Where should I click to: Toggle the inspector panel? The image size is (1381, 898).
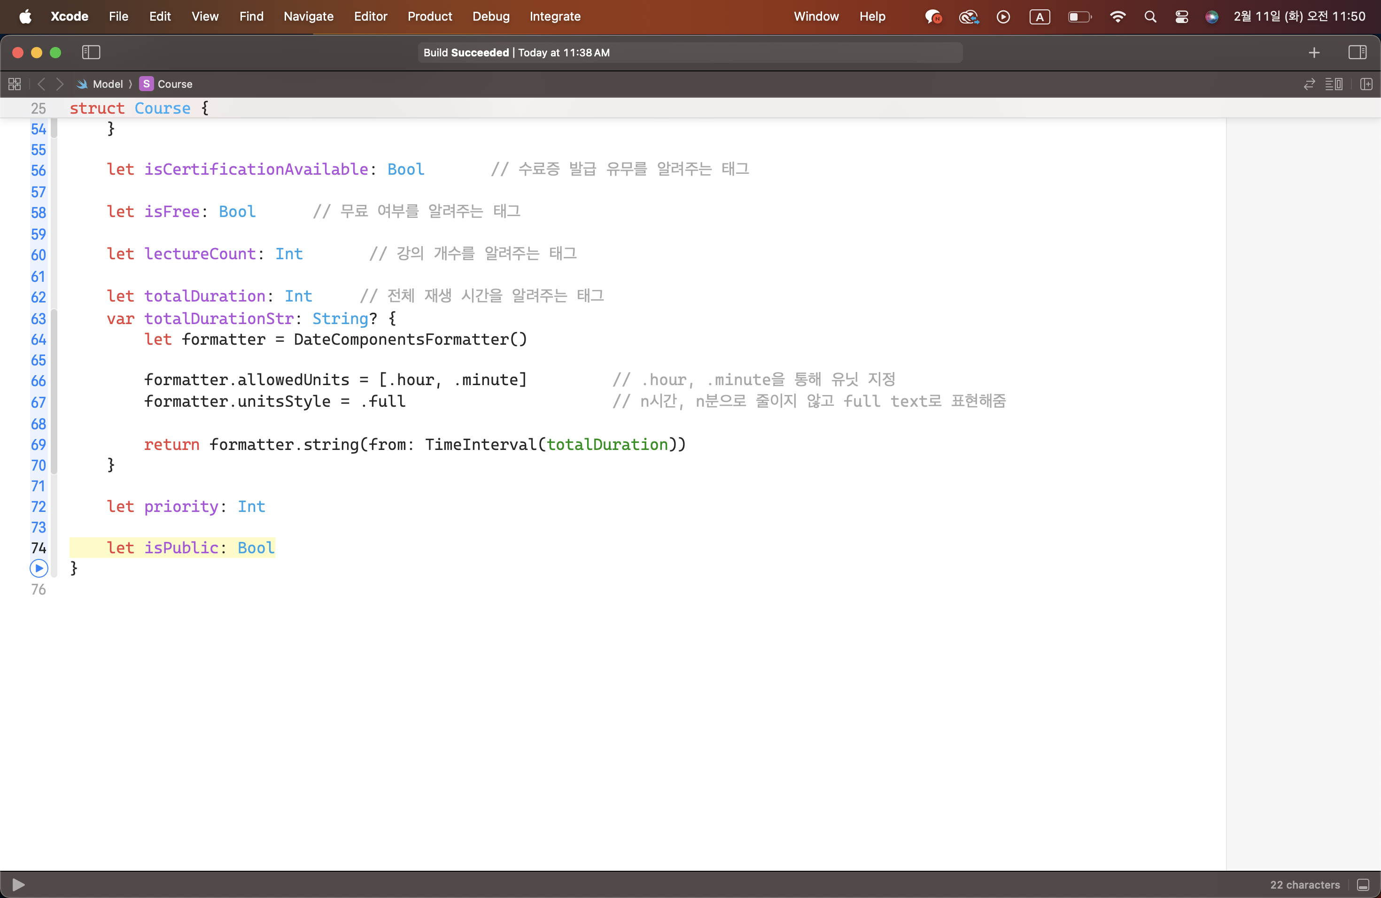click(x=1357, y=52)
